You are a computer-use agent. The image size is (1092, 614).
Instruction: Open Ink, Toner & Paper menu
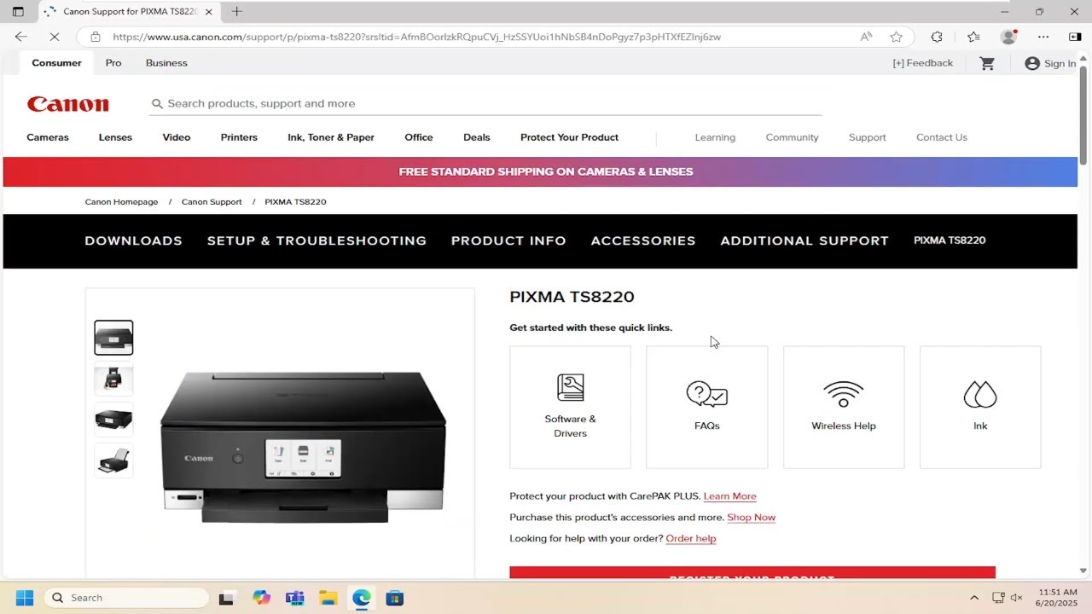pyautogui.click(x=331, y=137)
